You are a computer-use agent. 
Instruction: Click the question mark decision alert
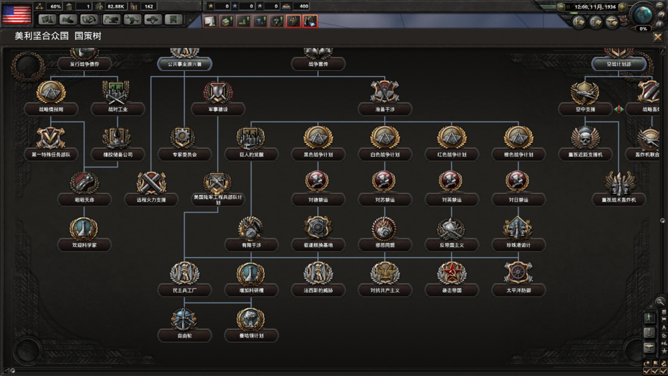point(277,21)
